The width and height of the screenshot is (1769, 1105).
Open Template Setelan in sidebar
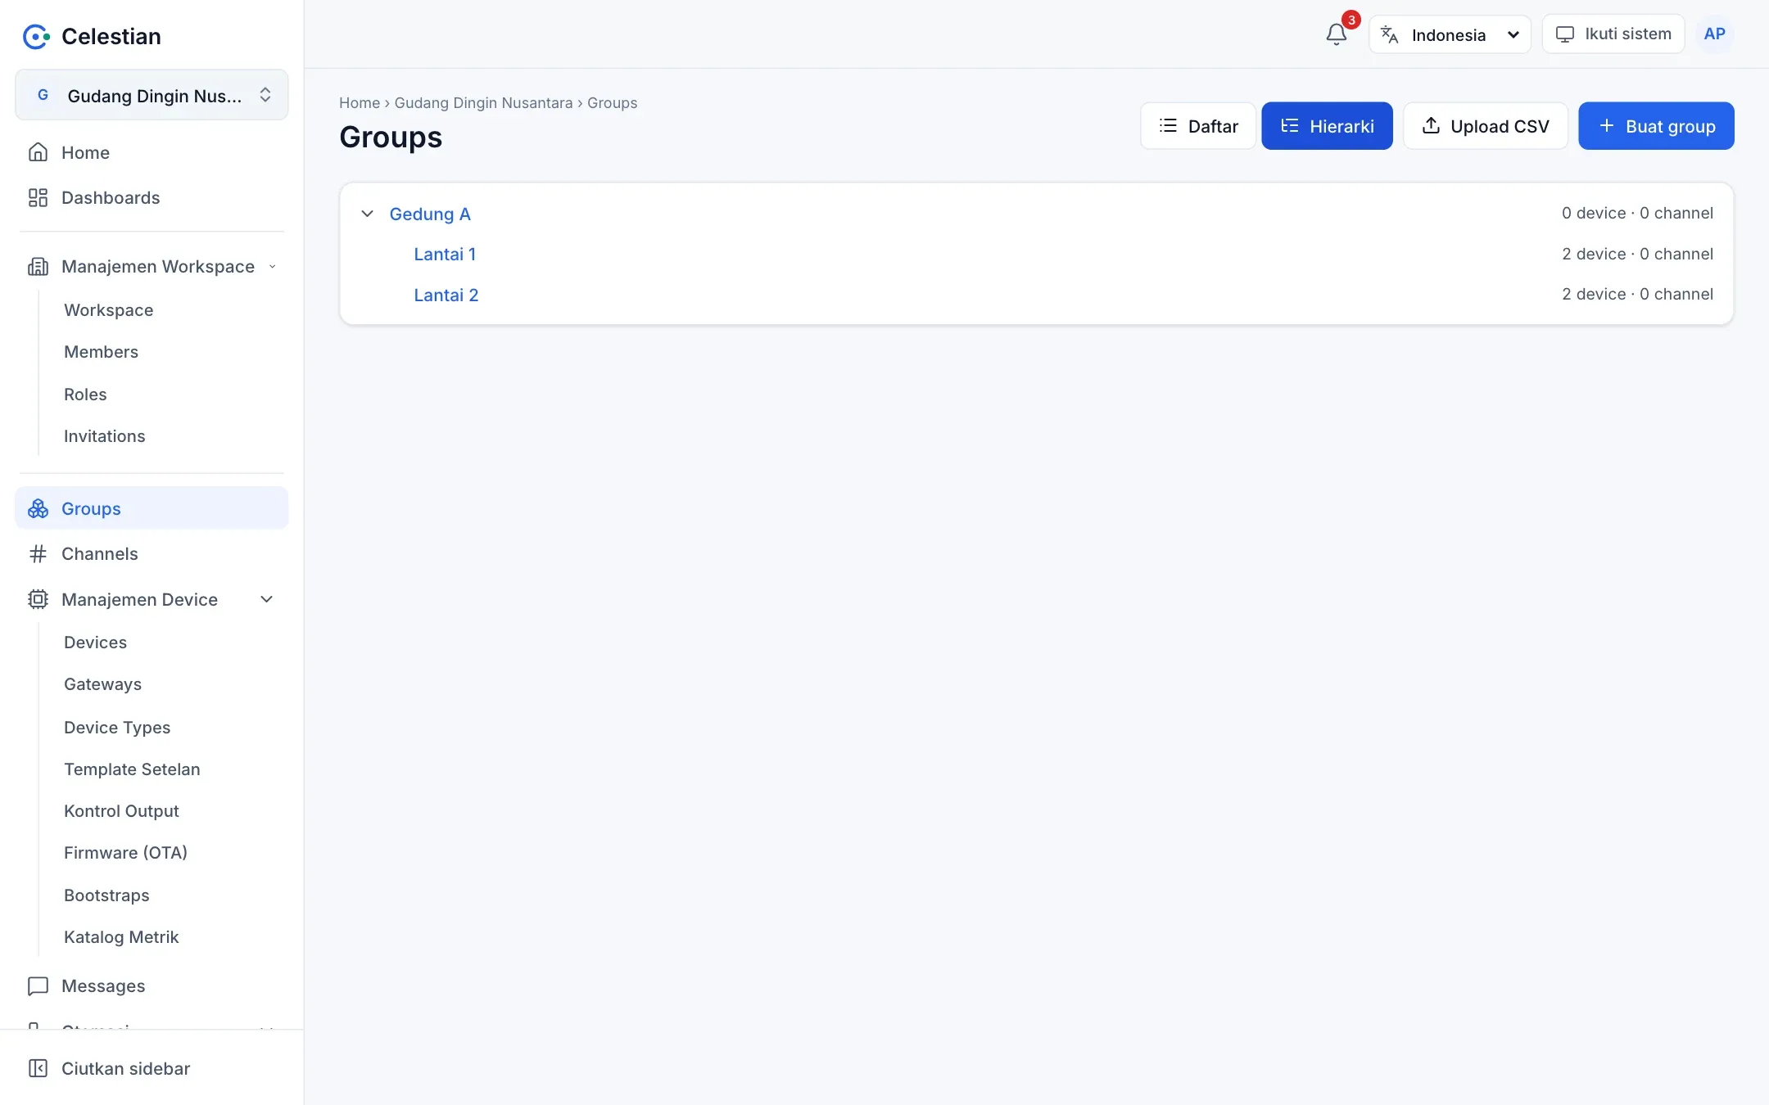coord(132,769)
